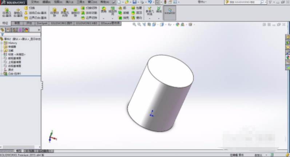Select the Boundary Cut (边界切除) tool
290x157 pixels.
tap(89, 18)
